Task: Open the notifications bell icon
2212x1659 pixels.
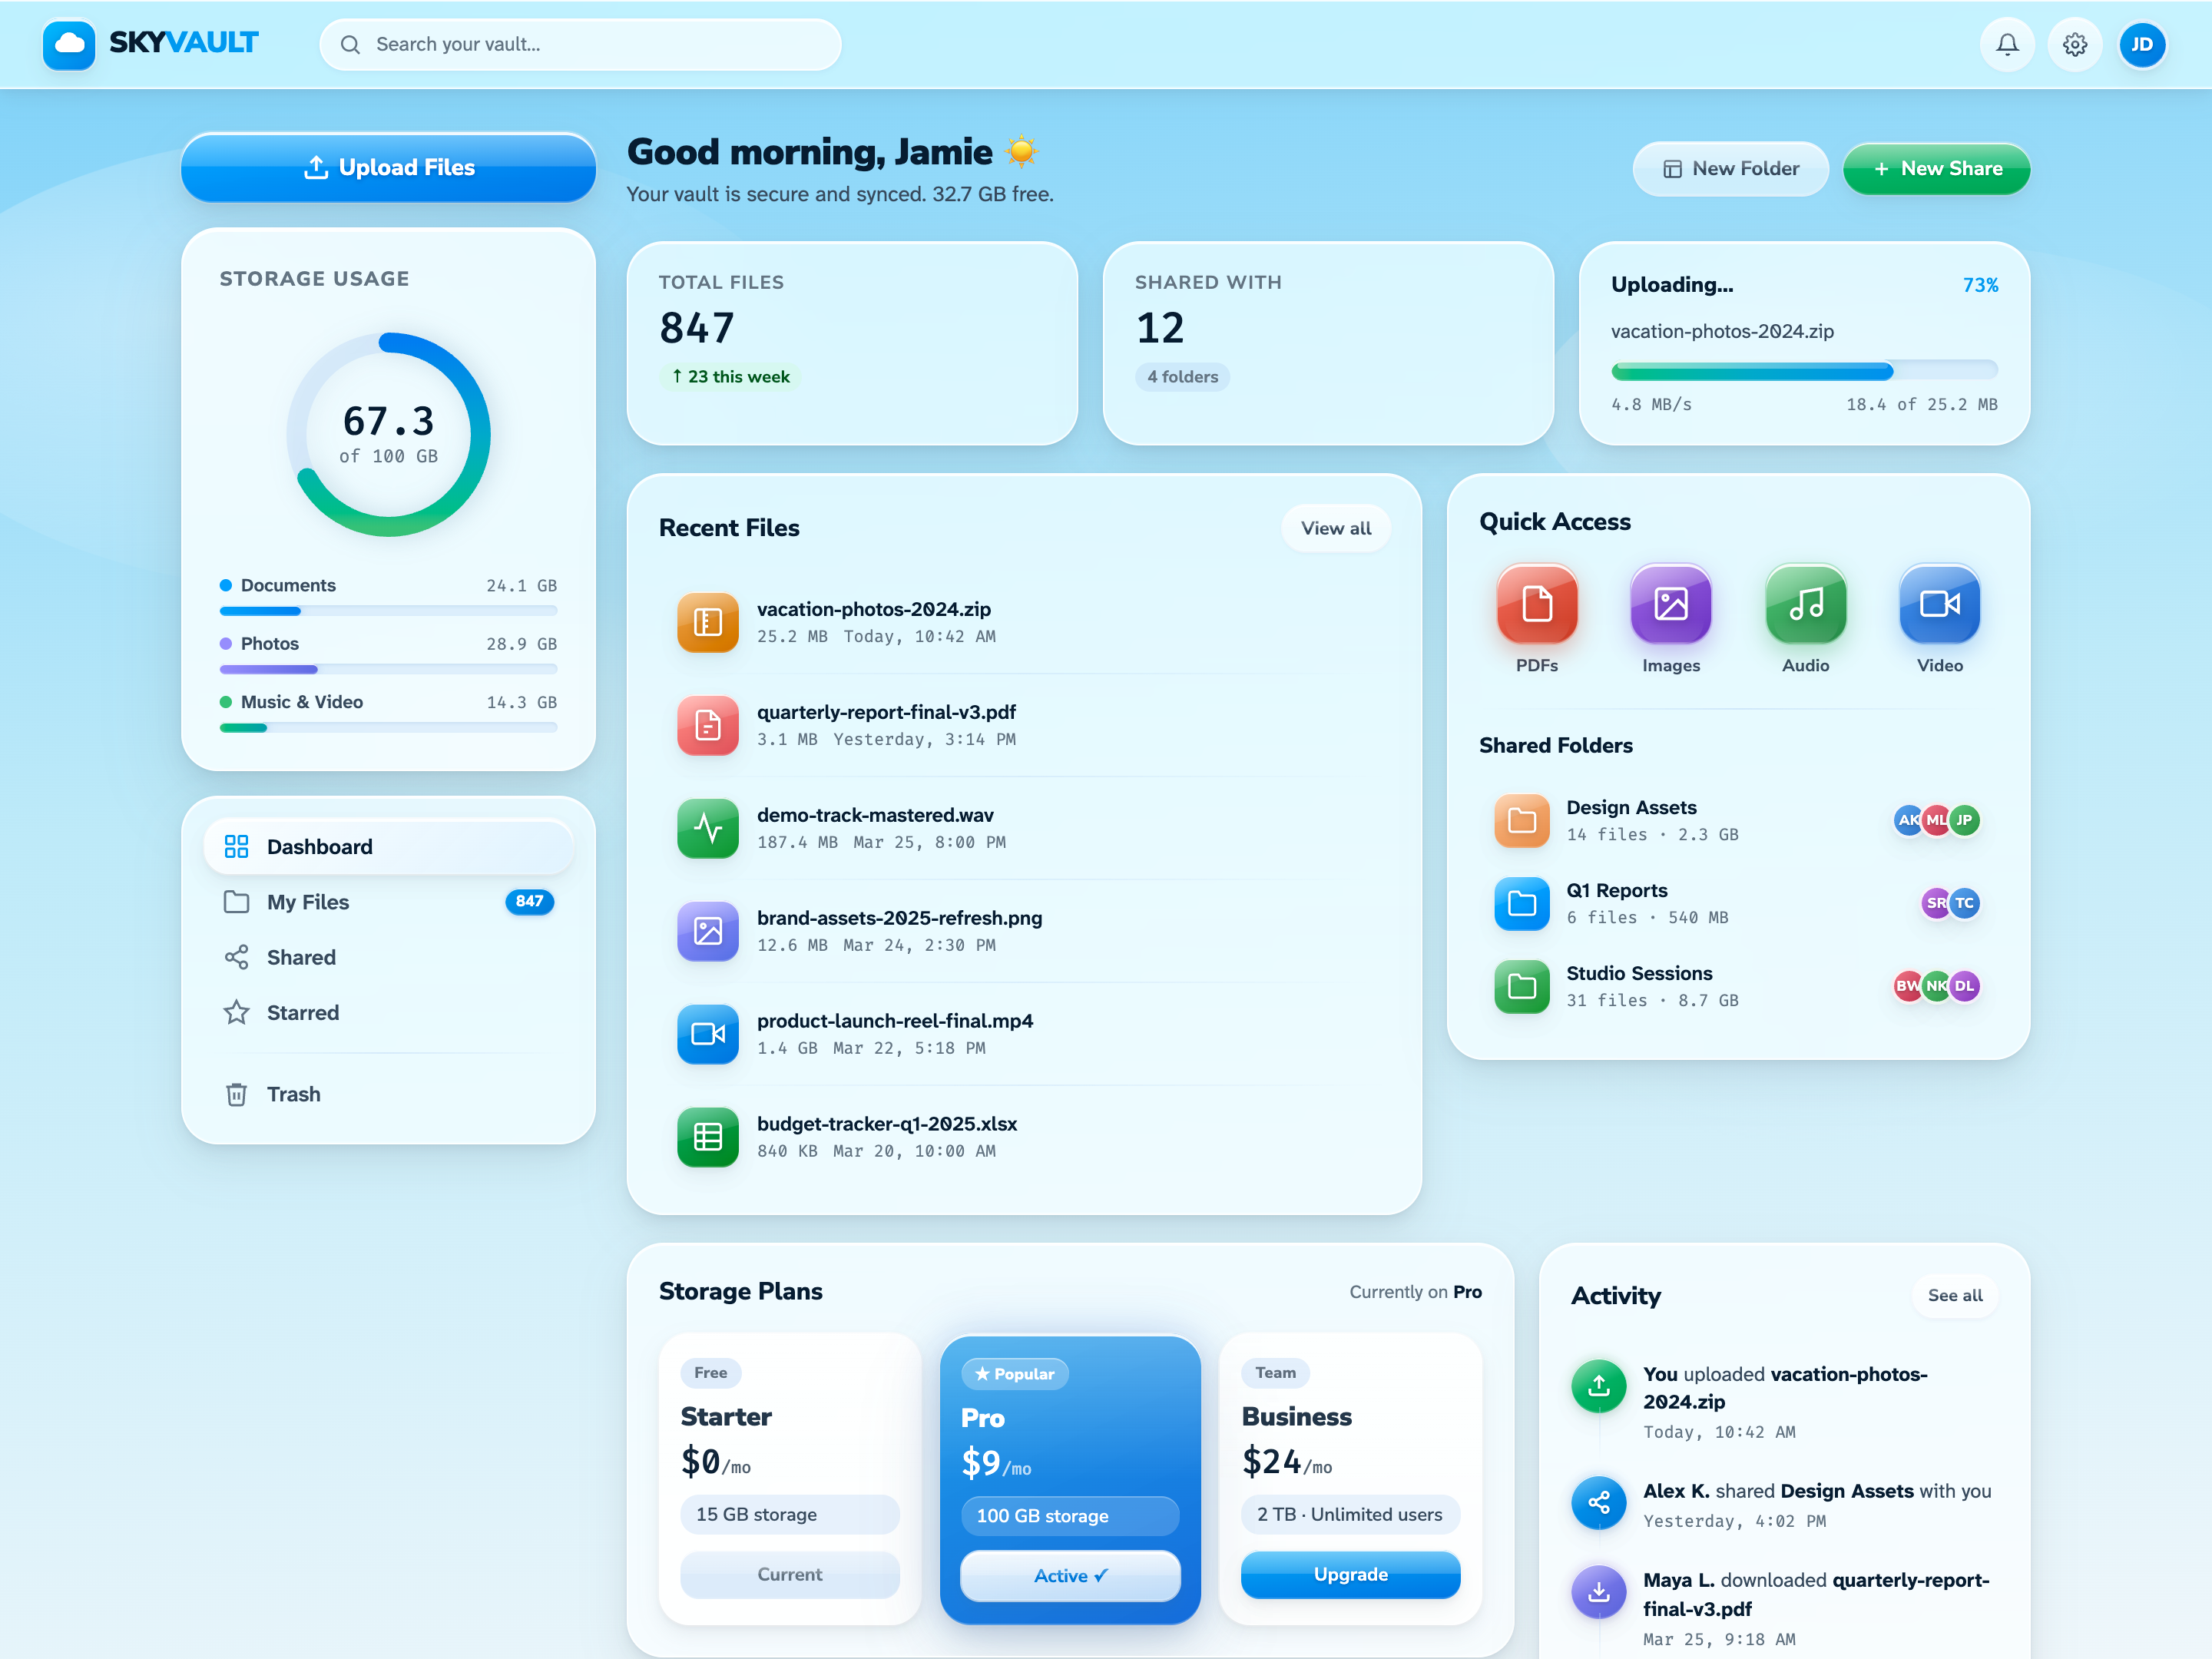Action: point(2006,44)
